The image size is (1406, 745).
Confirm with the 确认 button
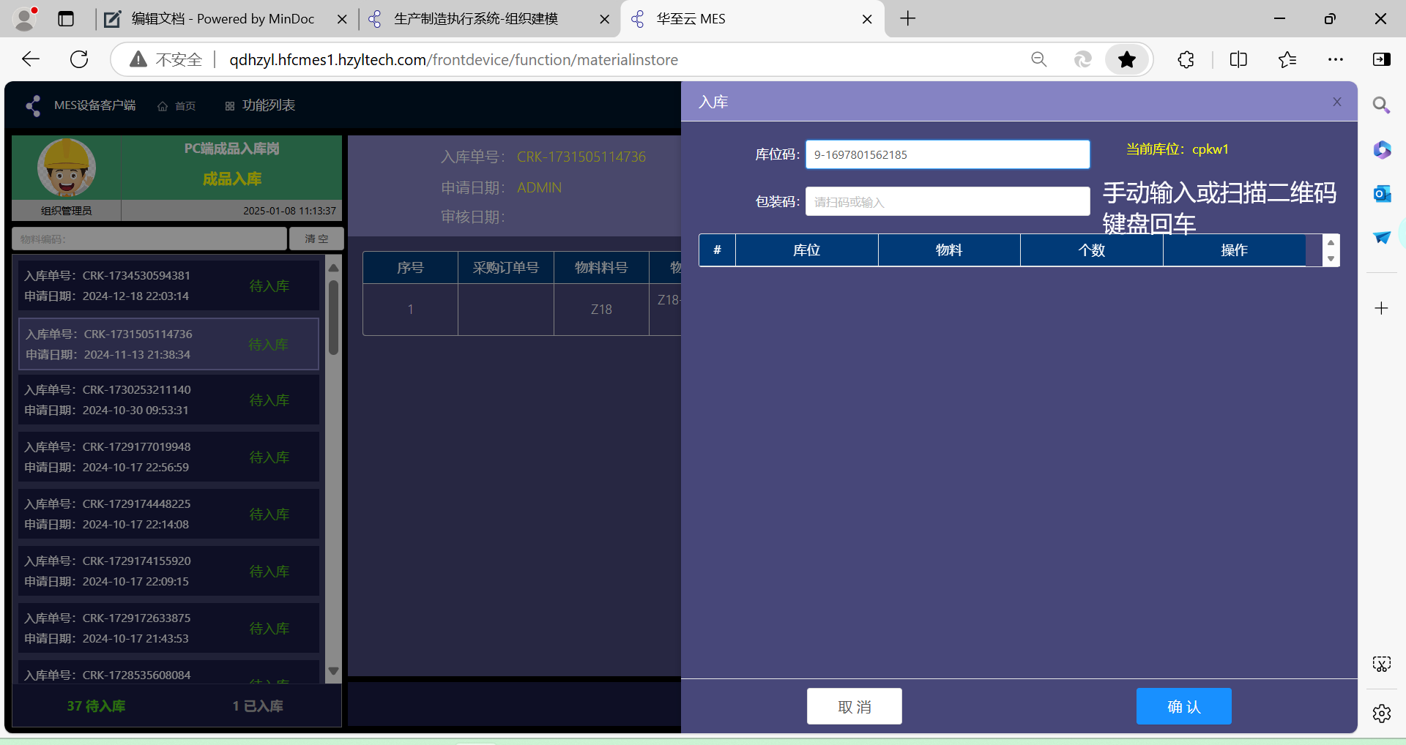pos(1183,706)
